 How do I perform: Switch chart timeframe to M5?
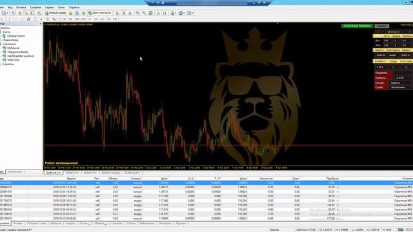pyautogui.click(x=70, y=19)
